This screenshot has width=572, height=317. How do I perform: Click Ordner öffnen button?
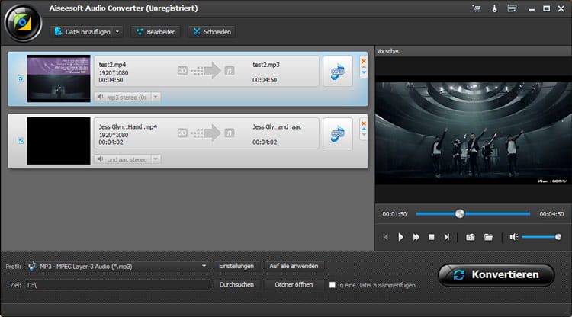click(x=294, y=285)
